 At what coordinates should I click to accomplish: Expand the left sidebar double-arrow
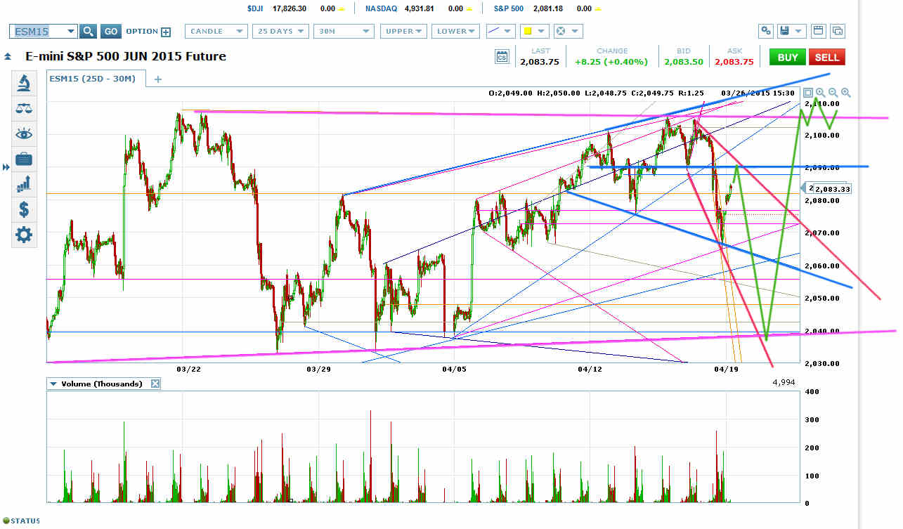pos(6,166)
